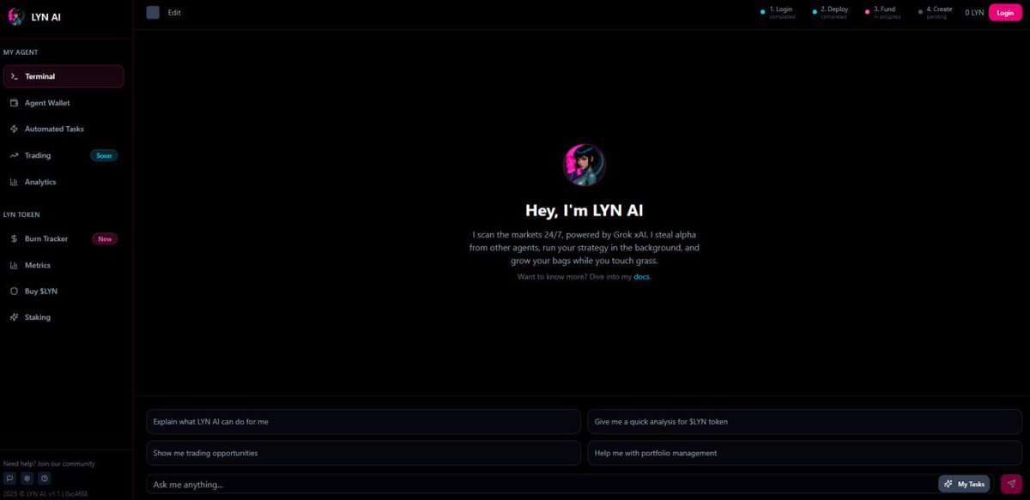Viewport: 1030px width, 500px height.
Task: Click the 'LYN TOKEN' section heading
Action: coord(21,214)
